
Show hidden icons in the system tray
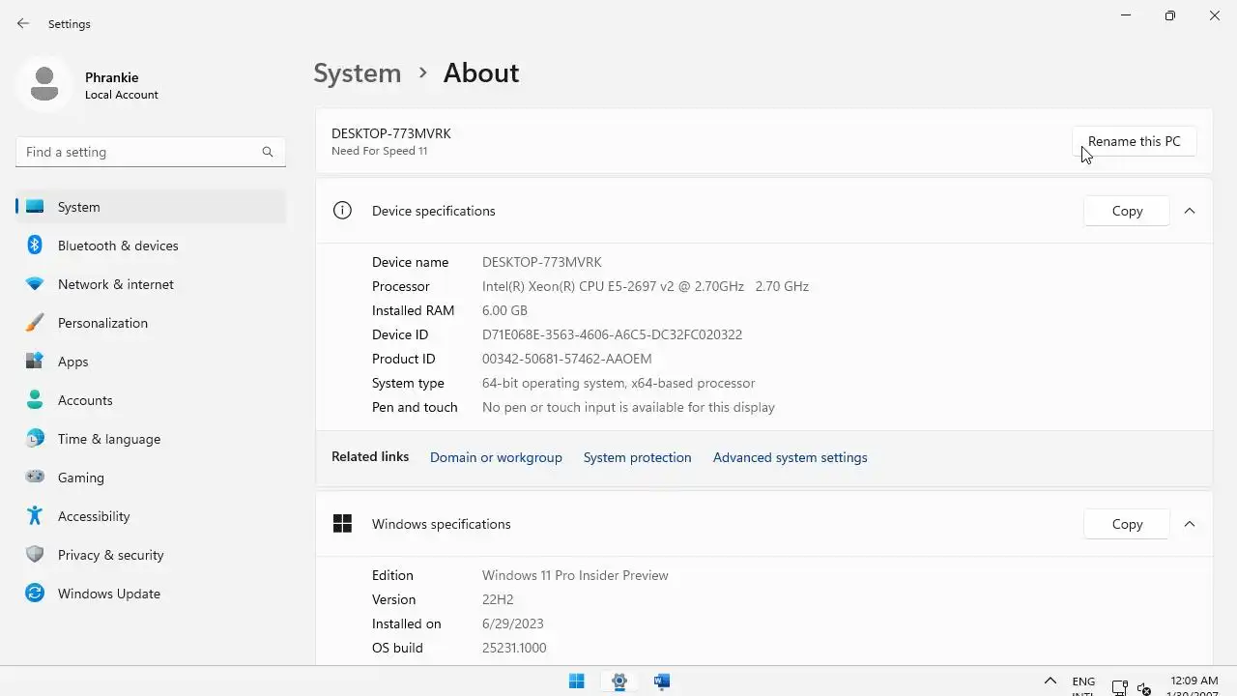[x=1050, y=681]
